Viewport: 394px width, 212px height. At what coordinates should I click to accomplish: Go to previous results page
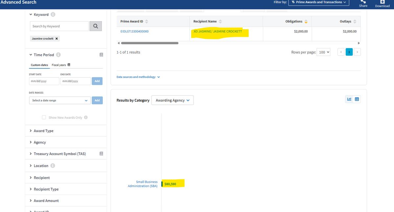341,52
